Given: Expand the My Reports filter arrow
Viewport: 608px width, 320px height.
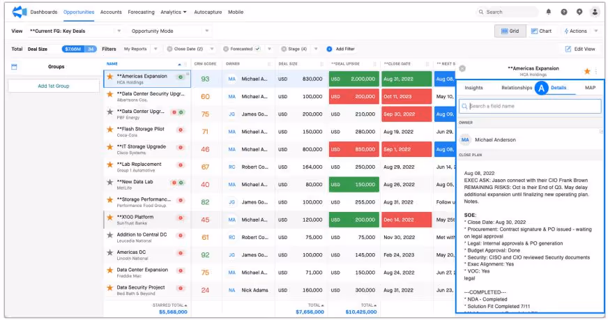Looking at the screenshot, I should pos(155,49).
